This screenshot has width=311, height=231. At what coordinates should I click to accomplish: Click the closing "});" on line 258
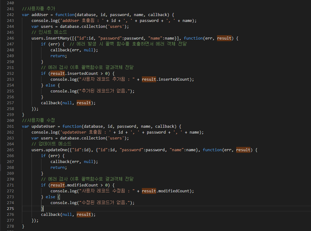click(x=35, y=109)
